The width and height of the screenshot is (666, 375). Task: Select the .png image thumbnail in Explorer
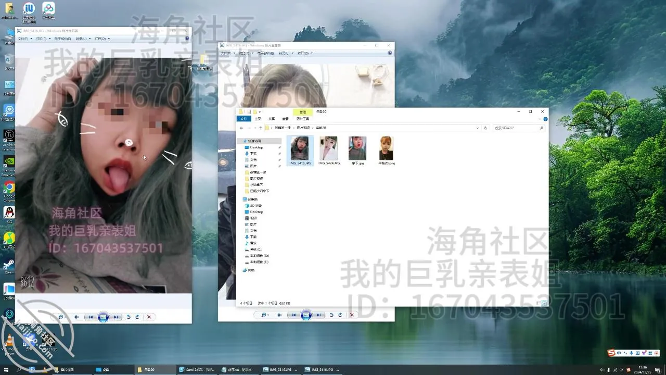coord(386,151)
